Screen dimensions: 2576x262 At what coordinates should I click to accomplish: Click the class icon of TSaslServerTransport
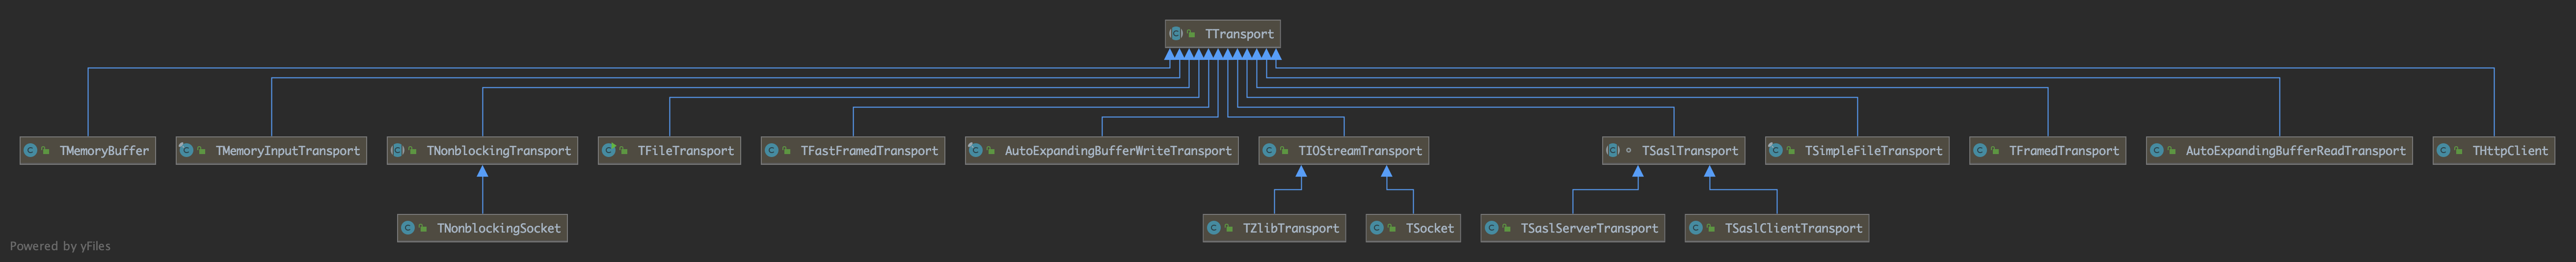click(x=1491, y=229)
